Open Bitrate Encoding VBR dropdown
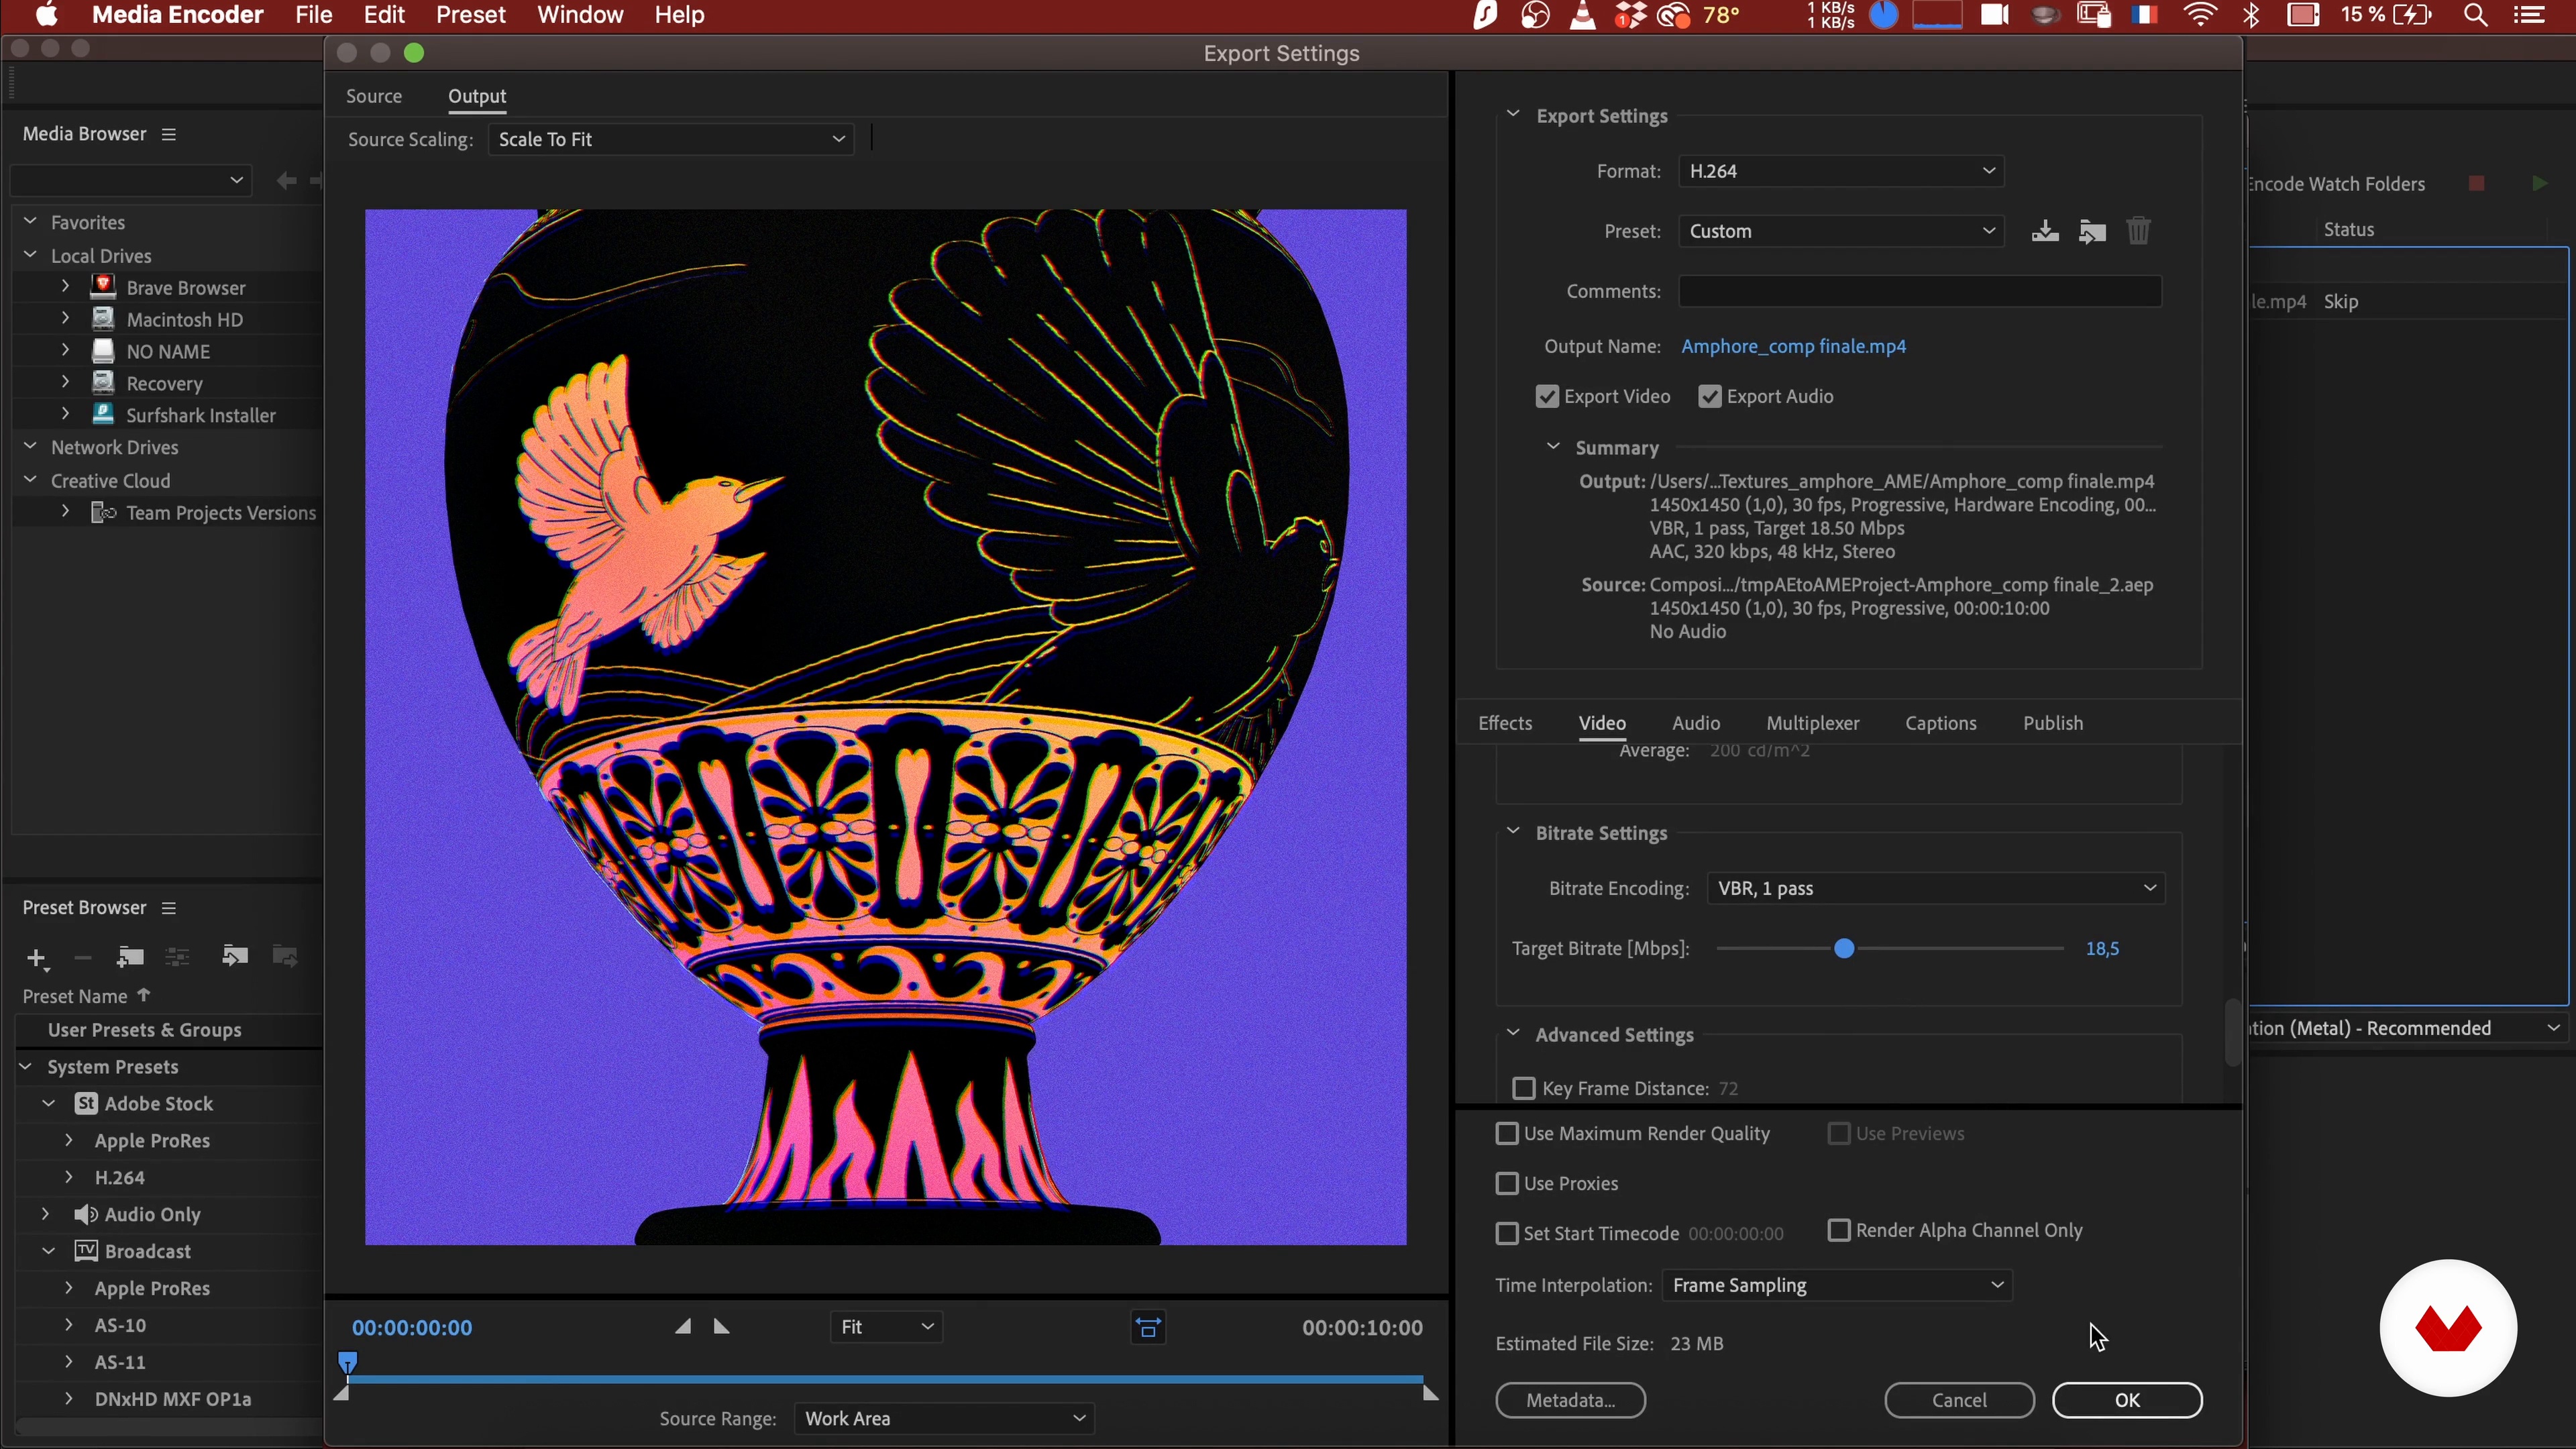The image size is (2576, 1449). [1936, 889]
